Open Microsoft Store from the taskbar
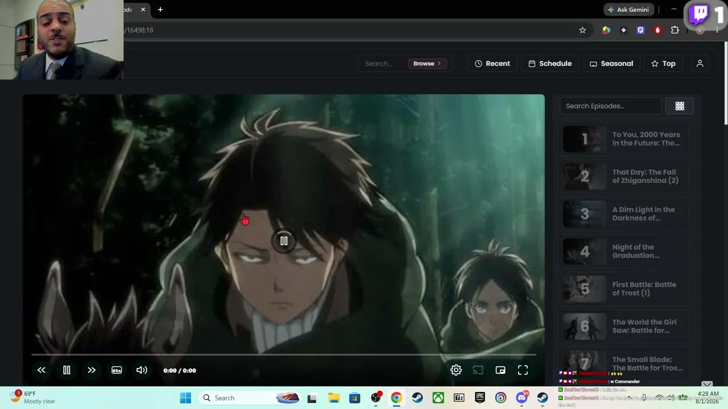 pyautogui.click(x=354, y=398)
